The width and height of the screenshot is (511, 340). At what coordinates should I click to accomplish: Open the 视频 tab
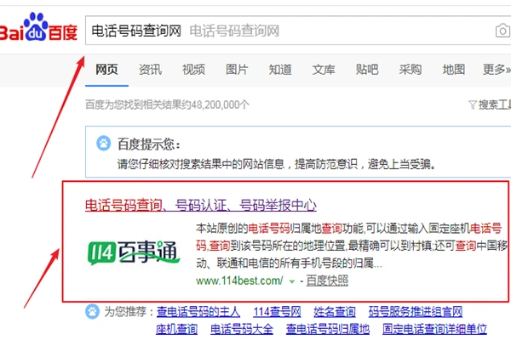[193, 70]
